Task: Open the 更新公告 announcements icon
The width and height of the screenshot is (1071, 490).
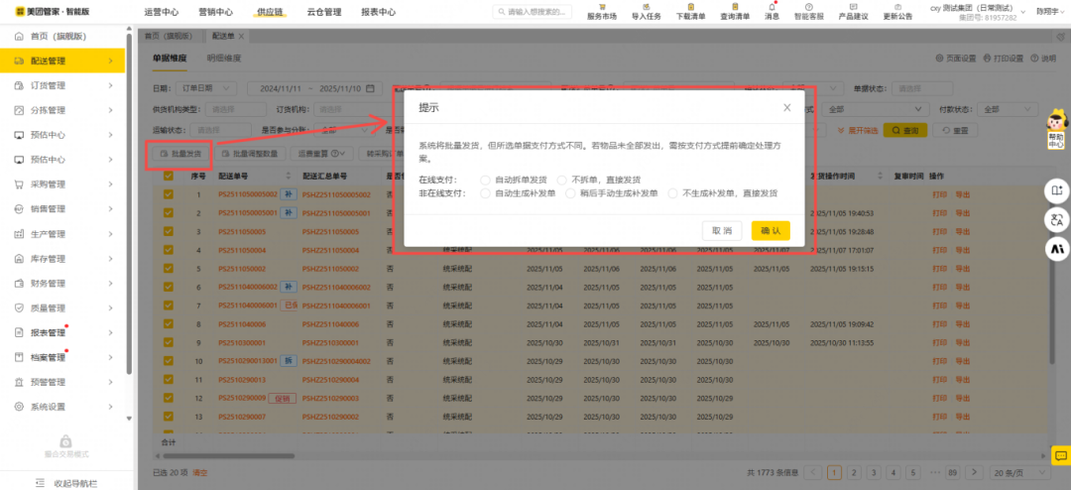Action: click(x=897, y=7)
